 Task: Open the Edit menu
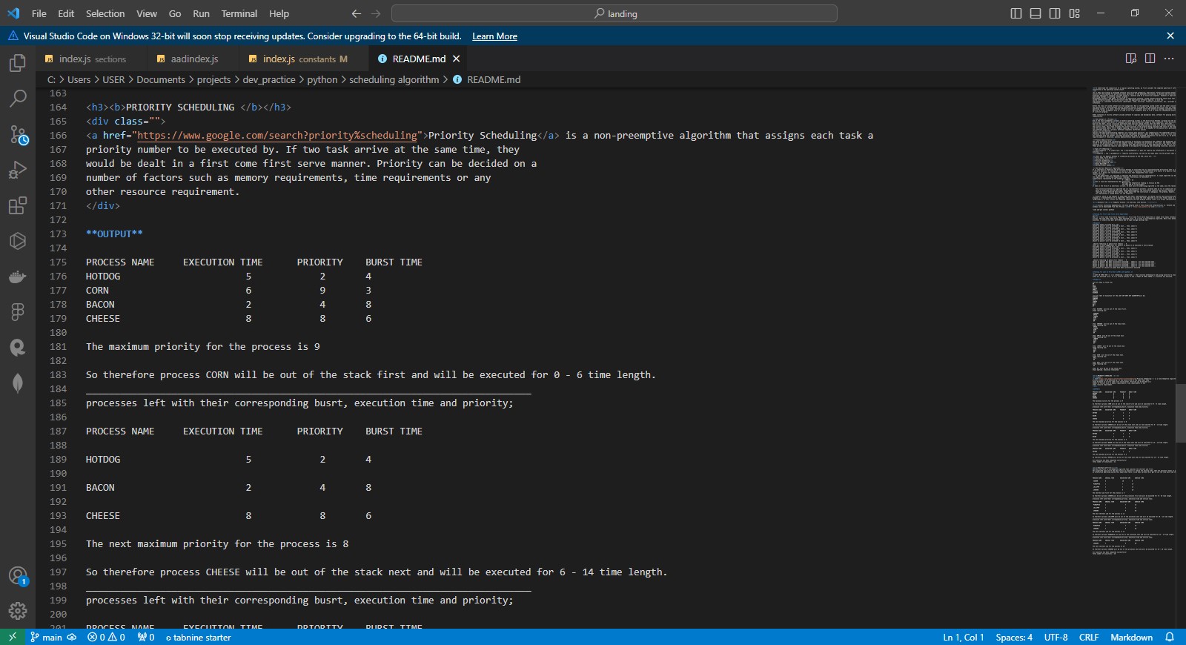66,13
